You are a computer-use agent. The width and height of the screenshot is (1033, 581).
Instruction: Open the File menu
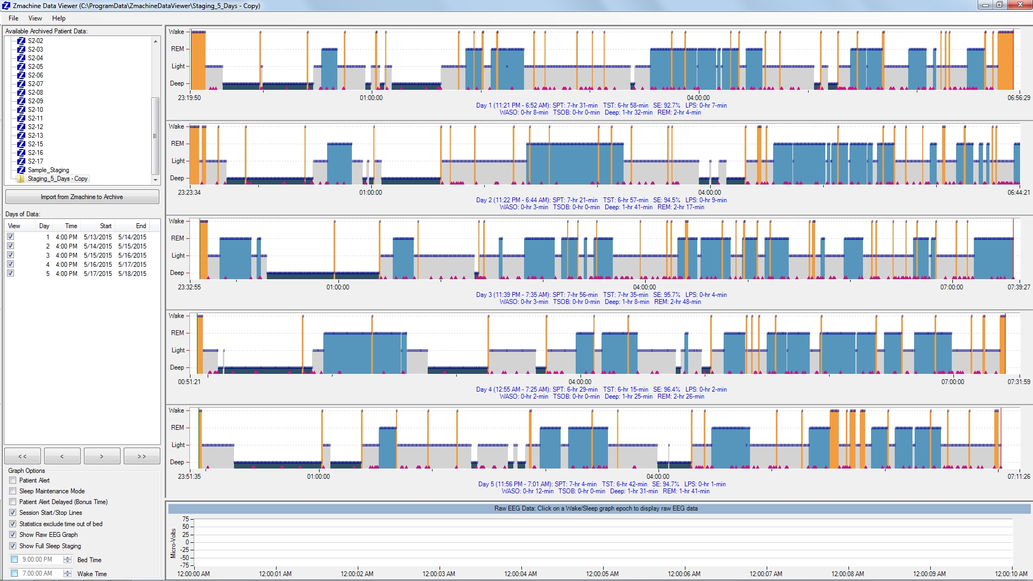pos(13,18)
